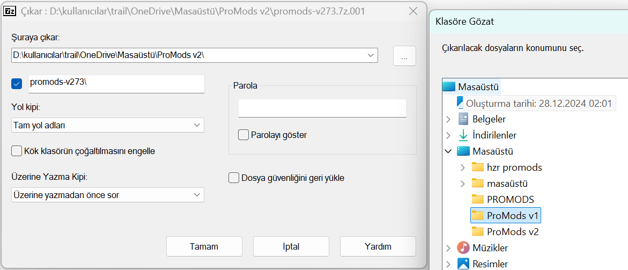Image resolution: width=628 pixels, height=270 pixels.
Task: Click the PROMODS folder icon
Action: point(478,199)
